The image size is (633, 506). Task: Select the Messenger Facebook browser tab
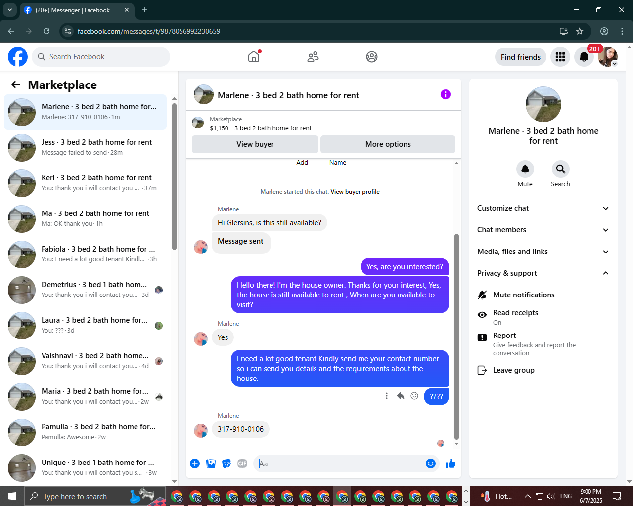click(77, 10)
